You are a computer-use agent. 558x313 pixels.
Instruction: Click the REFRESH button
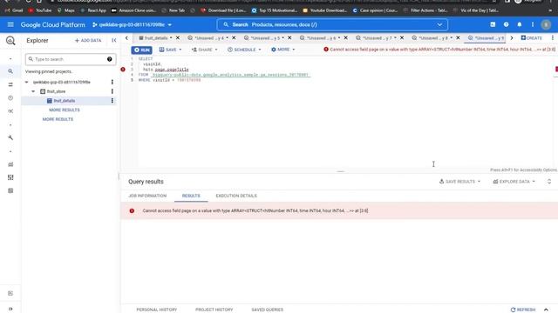(523, 310)
